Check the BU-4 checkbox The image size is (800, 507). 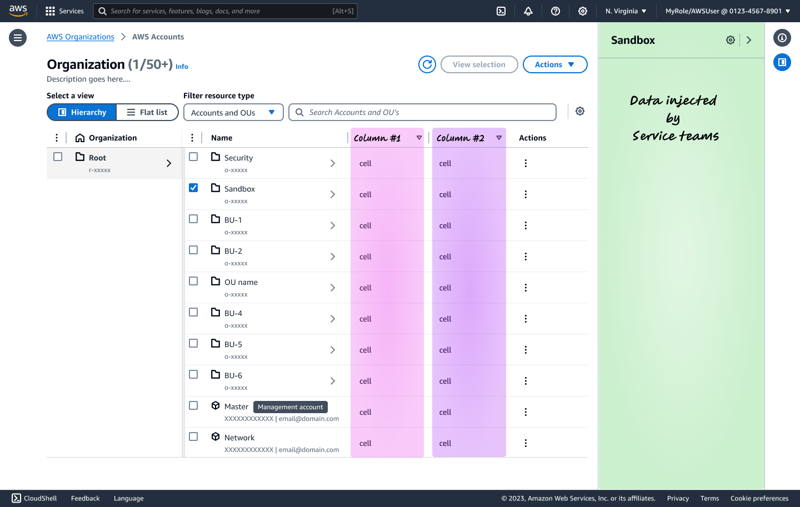tap(193, 312)
